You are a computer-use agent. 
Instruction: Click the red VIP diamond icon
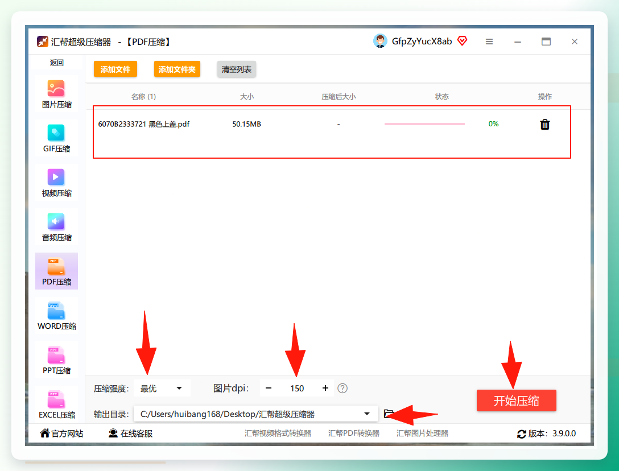(463, 40)
